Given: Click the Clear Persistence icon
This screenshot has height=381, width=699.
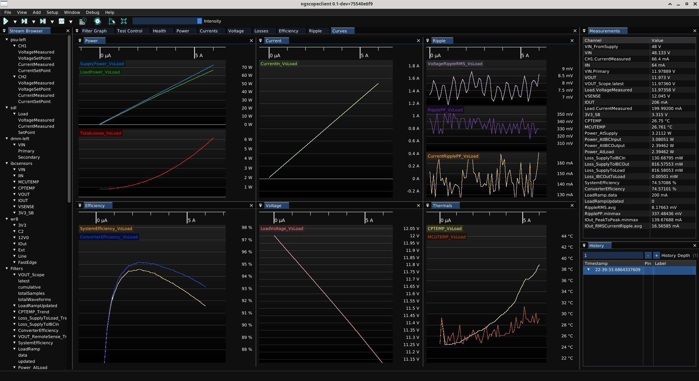Looking at the screenshot, I should tap(112, 21).
